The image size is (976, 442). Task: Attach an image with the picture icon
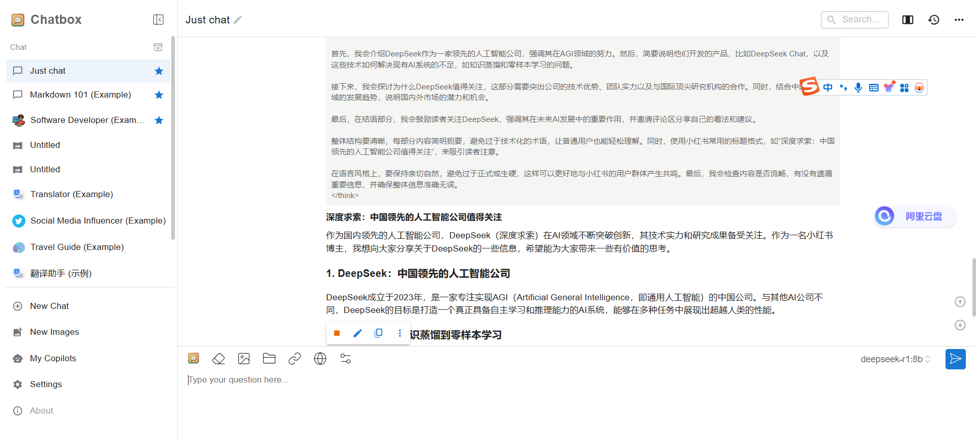244,359
